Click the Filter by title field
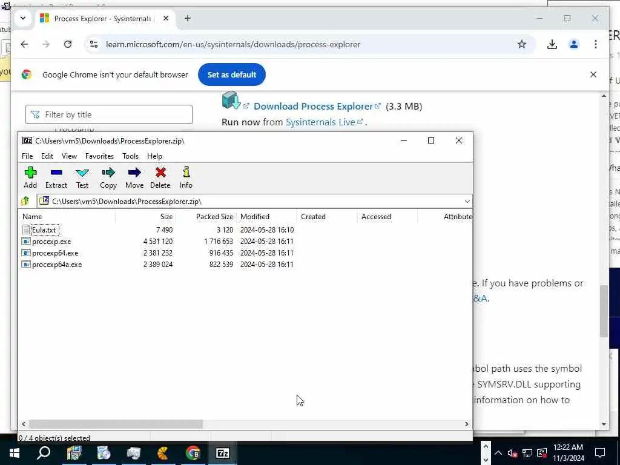 pos(109,114)
